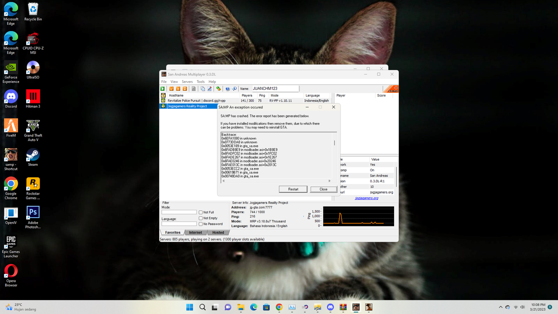The image size is (558, 314).
Task: Open the weather widget showing 23°C
Action: pos(20,307)
